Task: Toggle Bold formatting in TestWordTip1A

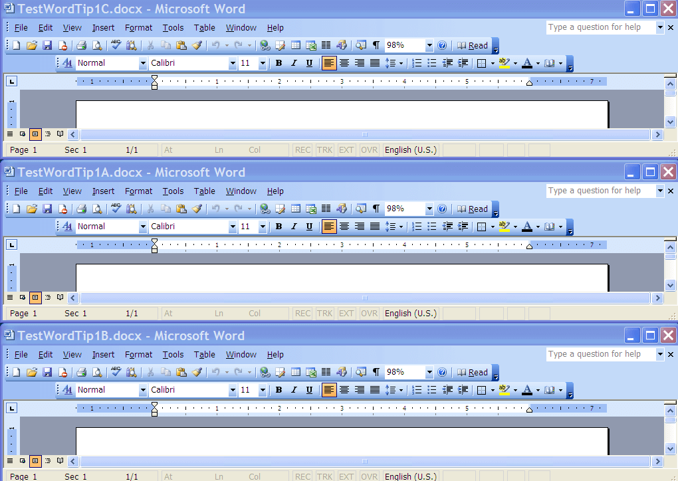Action: pos(279,227)
